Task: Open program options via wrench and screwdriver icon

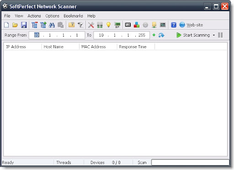Action: point(91,25)
